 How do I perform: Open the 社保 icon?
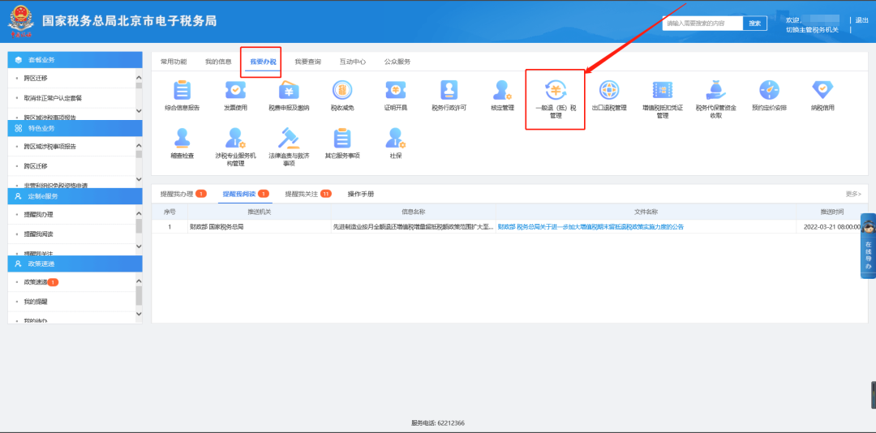point(396,138)
